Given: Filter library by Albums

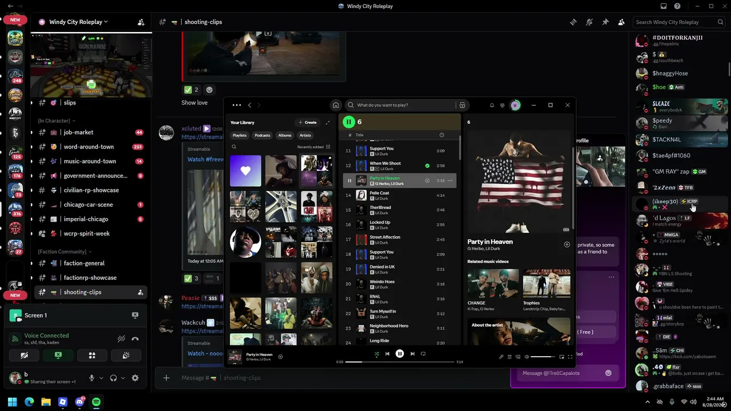Looking at the screenshot, I should tap(285, 135).
